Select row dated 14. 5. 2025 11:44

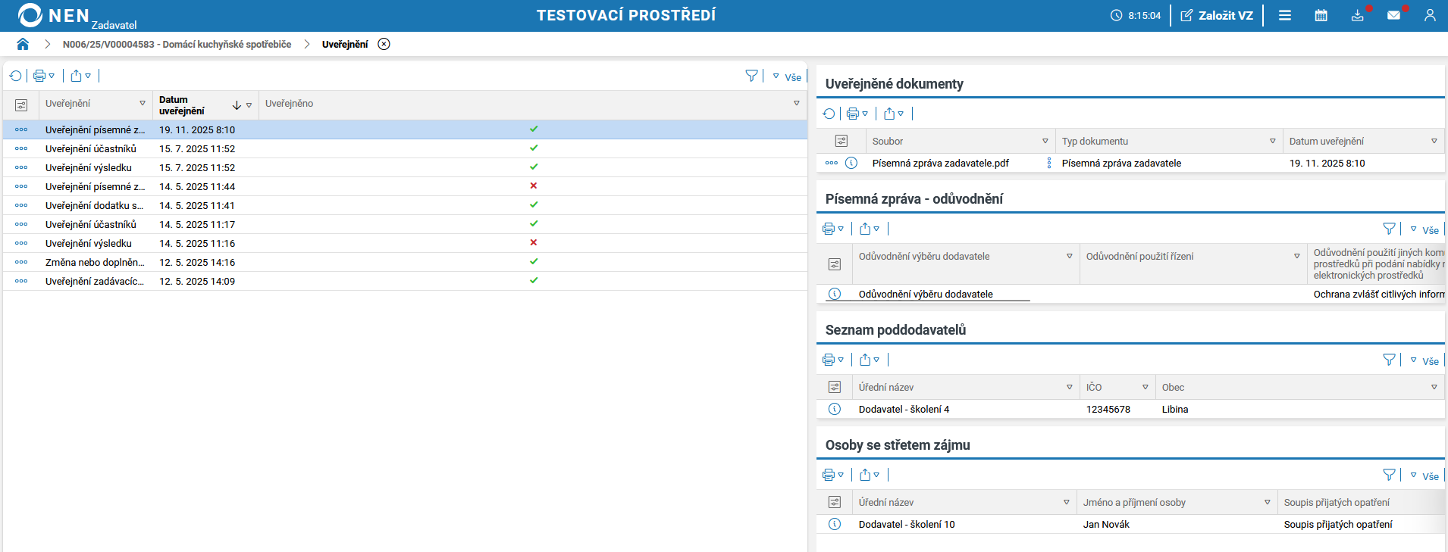pos(405,186)
